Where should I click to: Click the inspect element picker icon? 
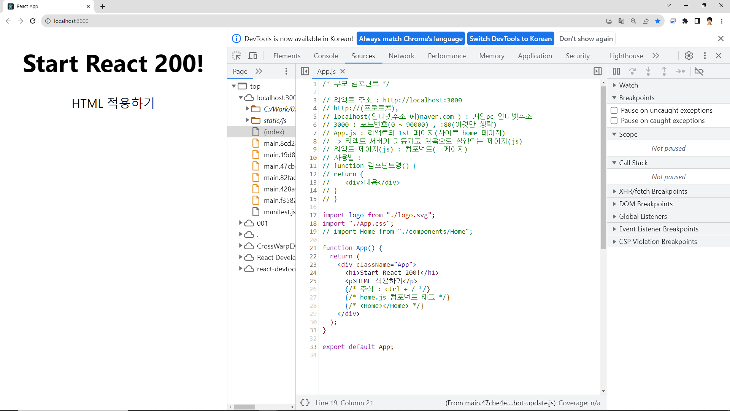tap(236, 56)
